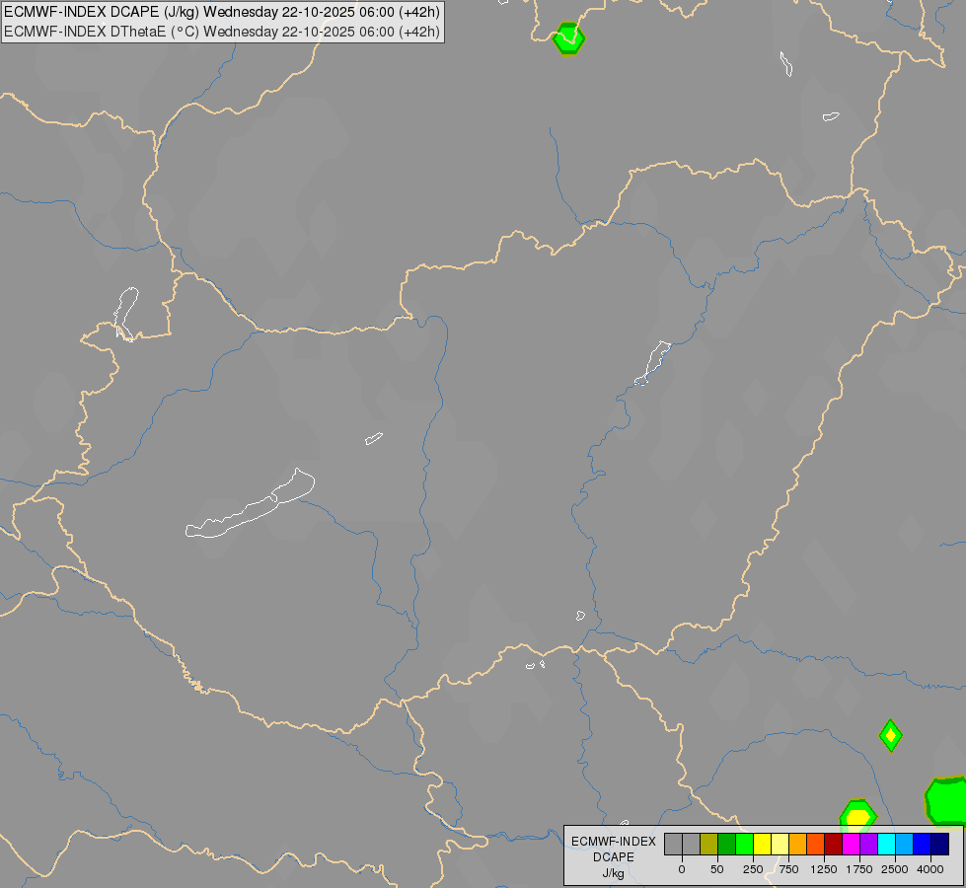Select the magenta legend swatch

(x=852, y=845)
